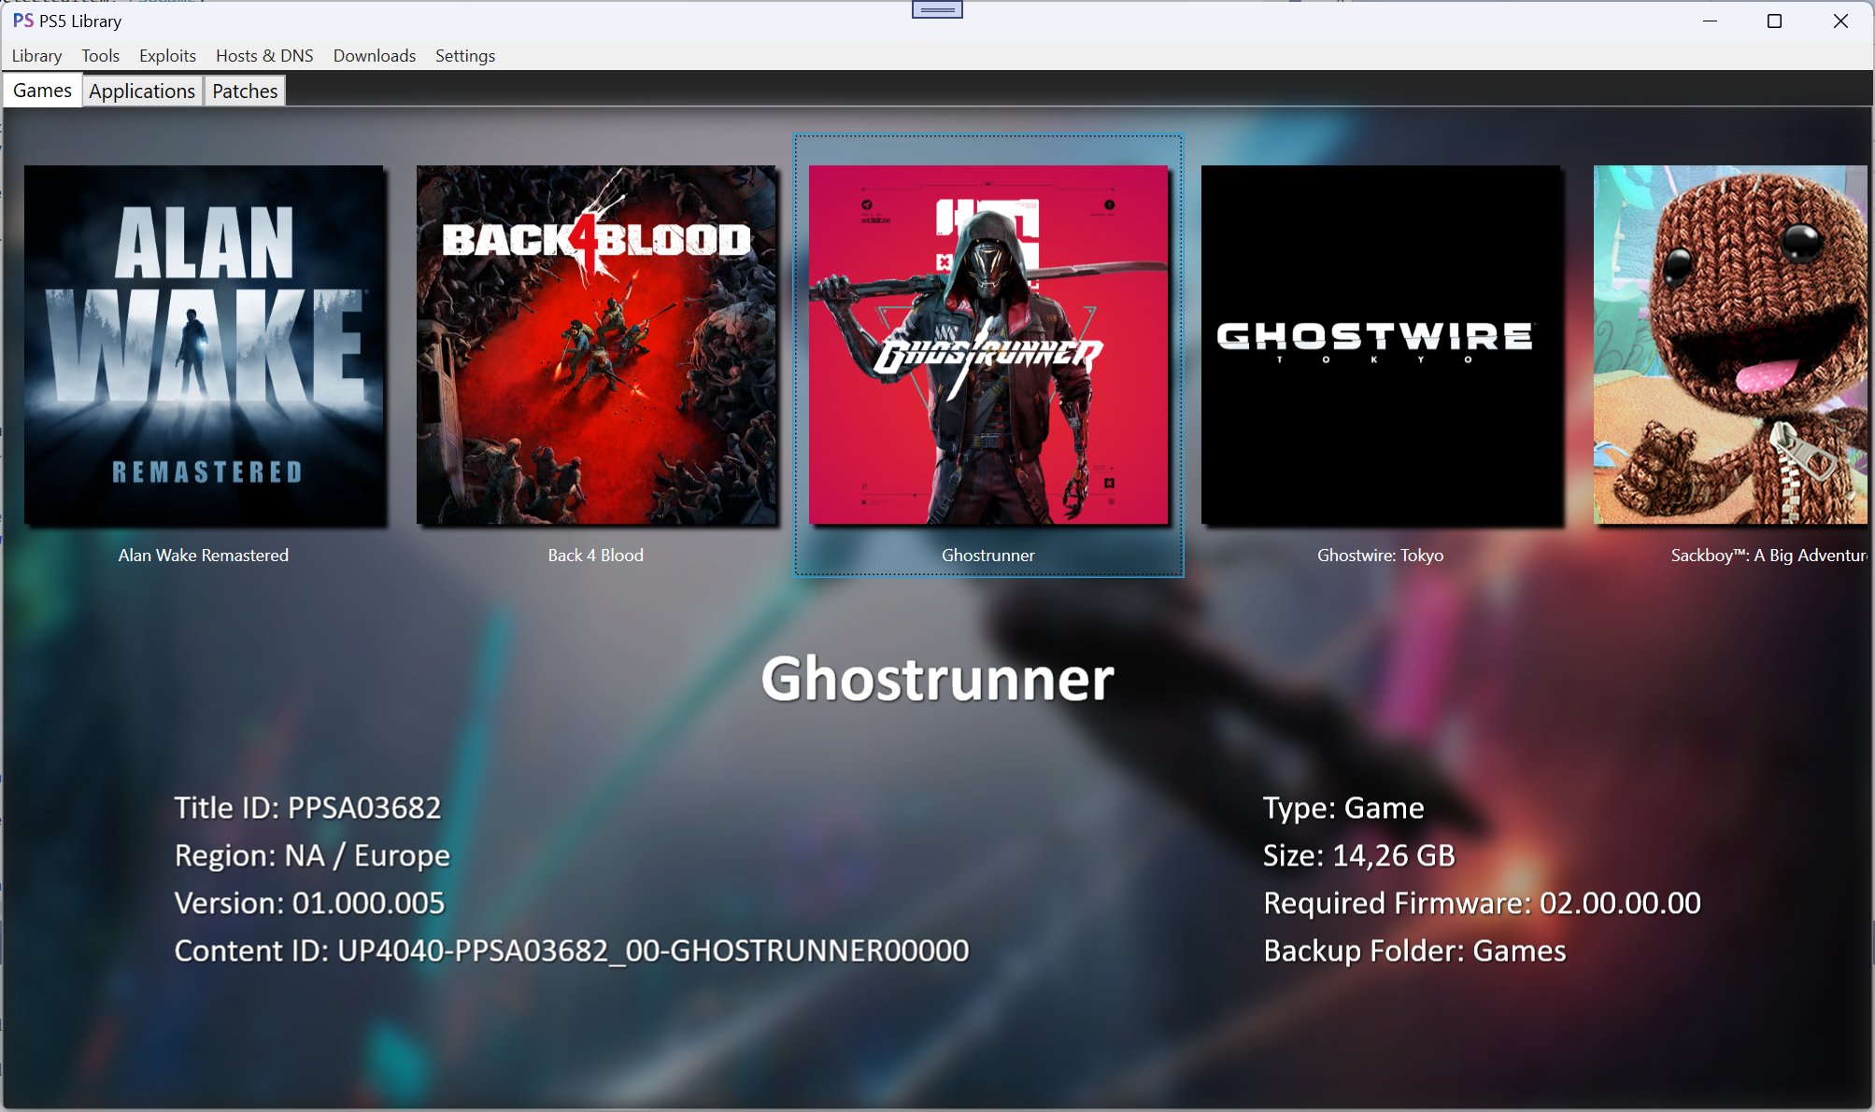Select the Sackboy cover thumbnail
The image size is (1875, 1112).
tap(1730, 345)
